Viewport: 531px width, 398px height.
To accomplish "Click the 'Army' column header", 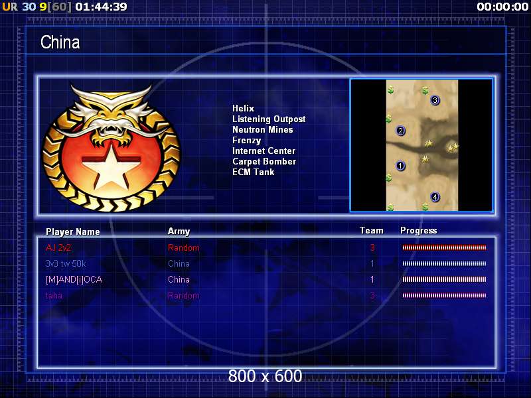I will coord(179,231).
